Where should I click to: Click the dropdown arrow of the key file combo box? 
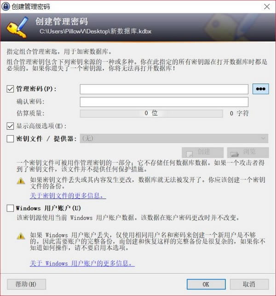click(x=263, y=139)
